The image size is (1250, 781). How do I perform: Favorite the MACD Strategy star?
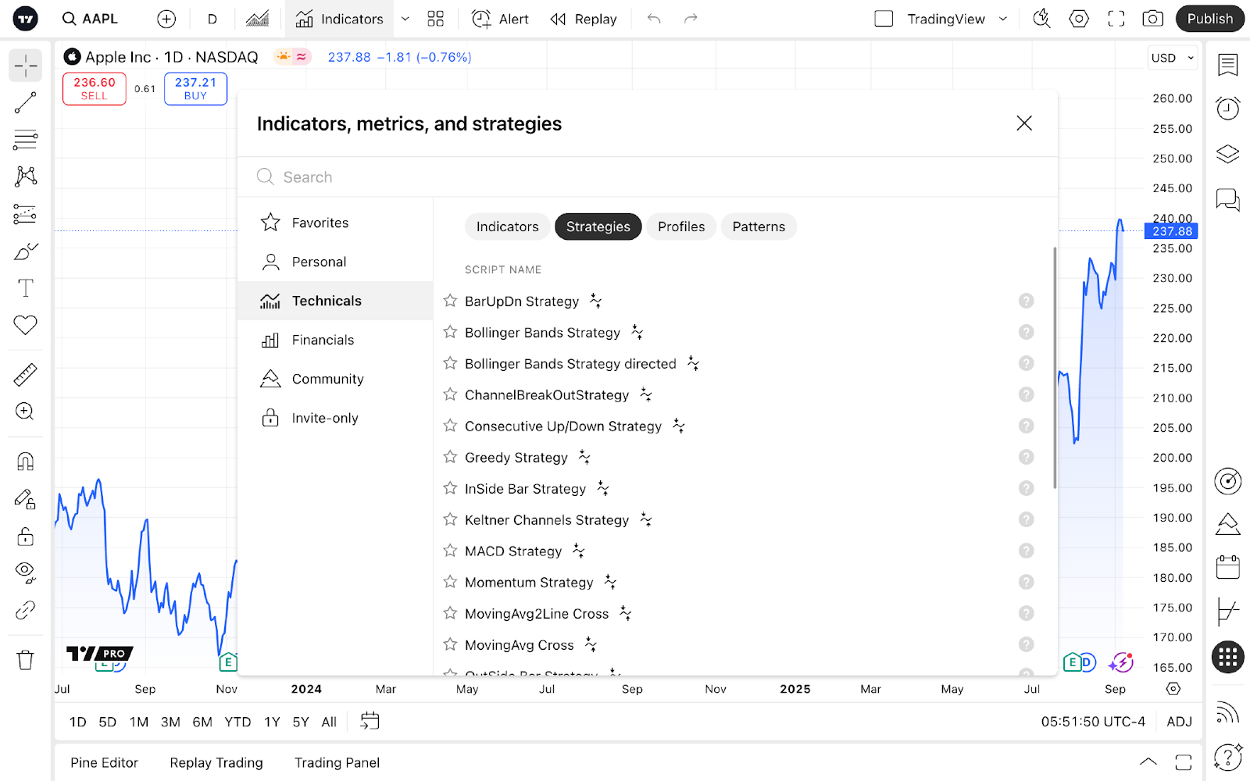[x=450, y=551]
